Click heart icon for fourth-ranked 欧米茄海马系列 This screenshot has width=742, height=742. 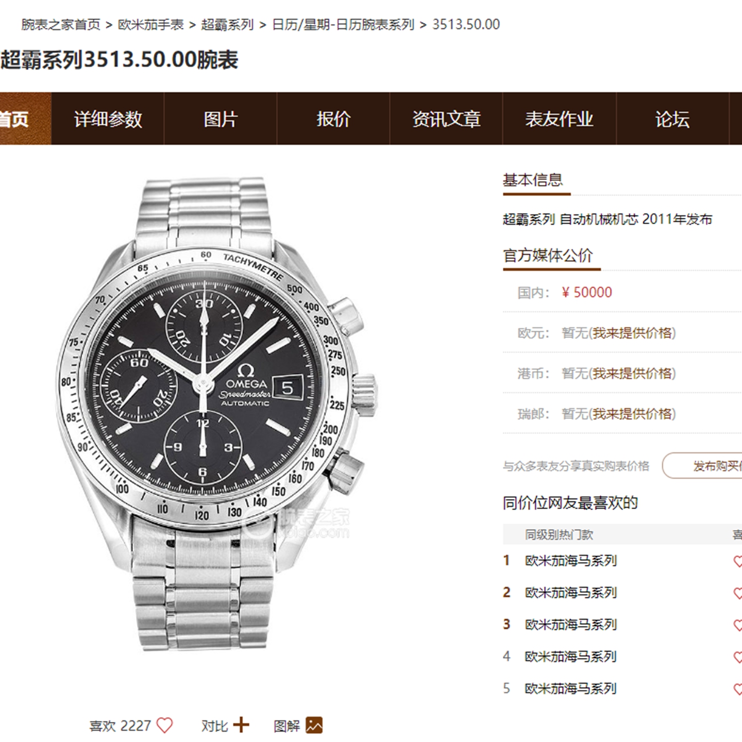737,657
